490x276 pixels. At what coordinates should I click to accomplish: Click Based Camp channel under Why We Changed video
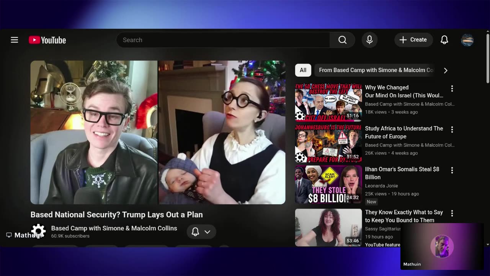click(410, 104)
